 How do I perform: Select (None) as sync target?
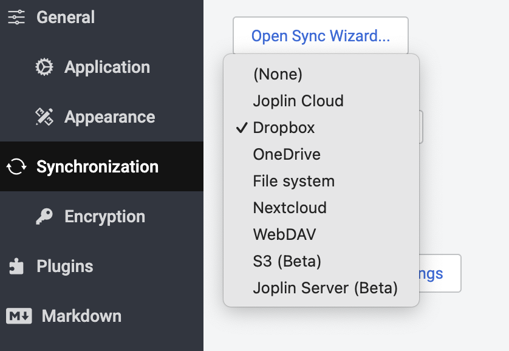pyautogui.click(x=278, y=74)
